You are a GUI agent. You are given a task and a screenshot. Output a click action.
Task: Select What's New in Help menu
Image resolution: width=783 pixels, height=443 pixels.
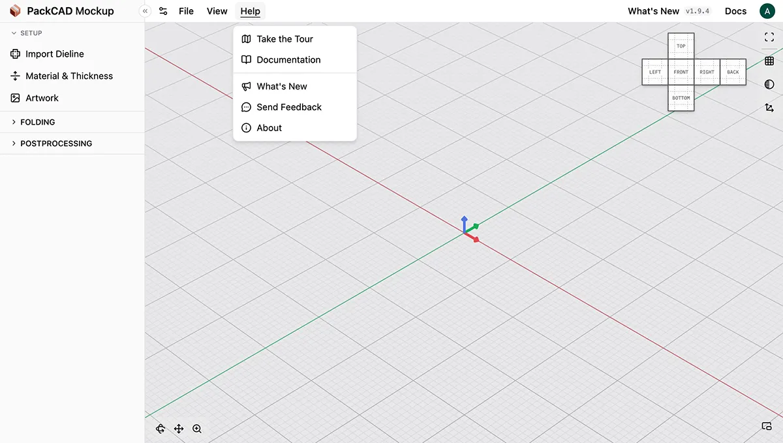click(x=295, y=86)
